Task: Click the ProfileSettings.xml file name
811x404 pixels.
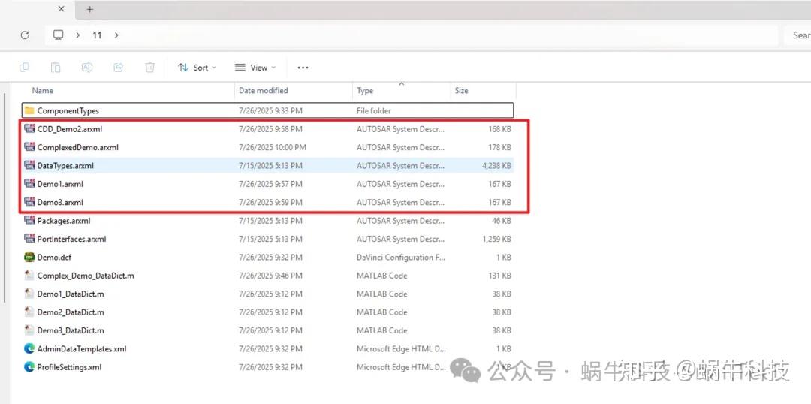Action: [69, 367]
